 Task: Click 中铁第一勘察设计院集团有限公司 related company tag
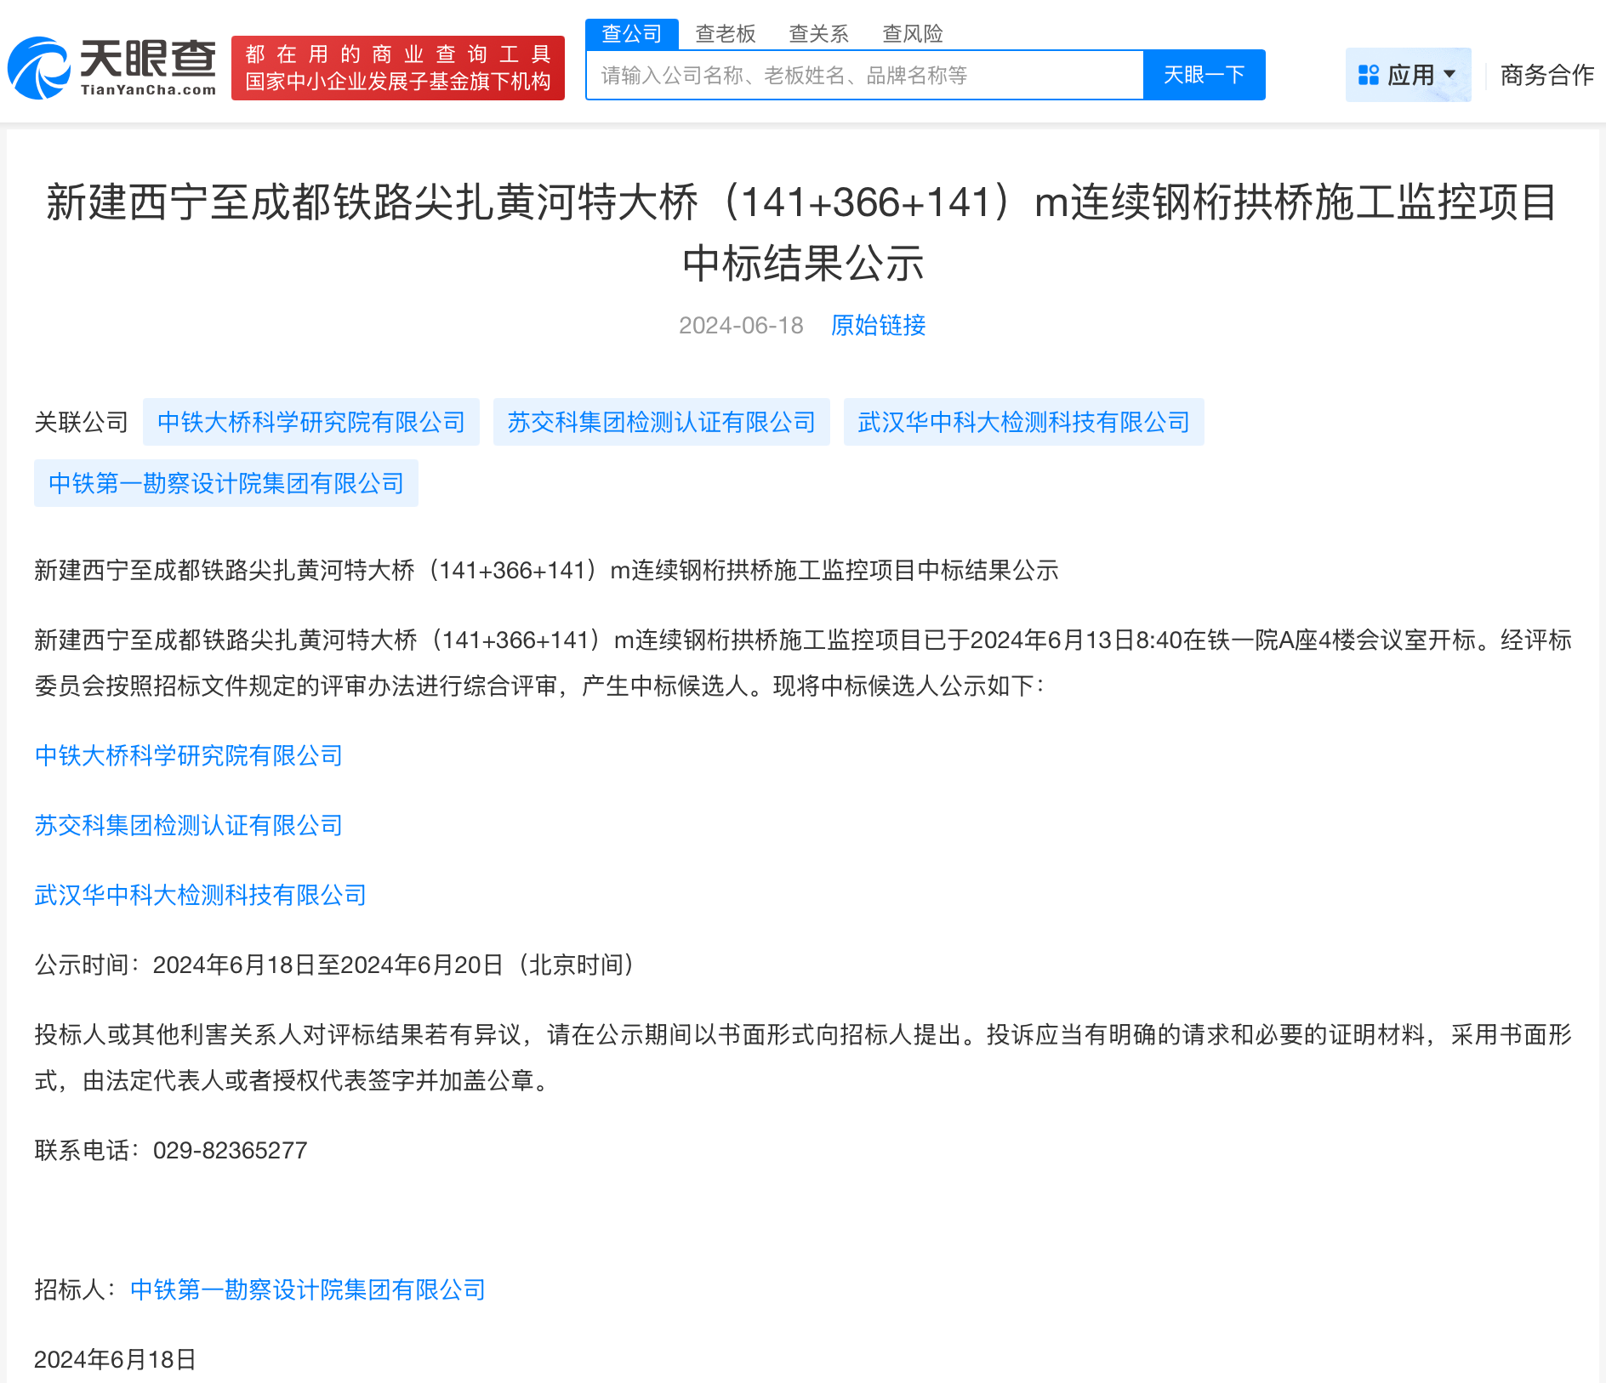pyautogui.click(x=225, y=482)
